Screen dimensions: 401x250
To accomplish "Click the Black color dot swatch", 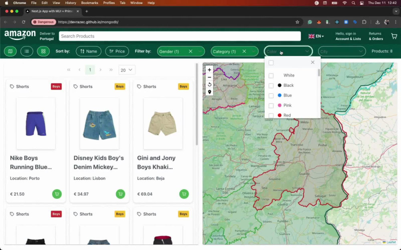I will click(x=279, y=86).
